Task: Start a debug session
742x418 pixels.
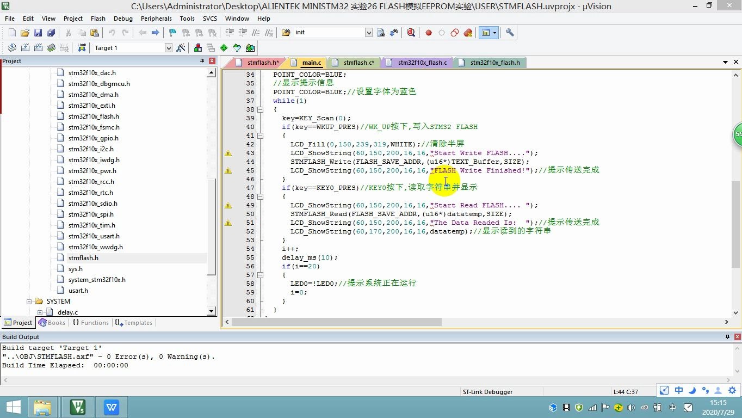Action: tap(411, 32)
